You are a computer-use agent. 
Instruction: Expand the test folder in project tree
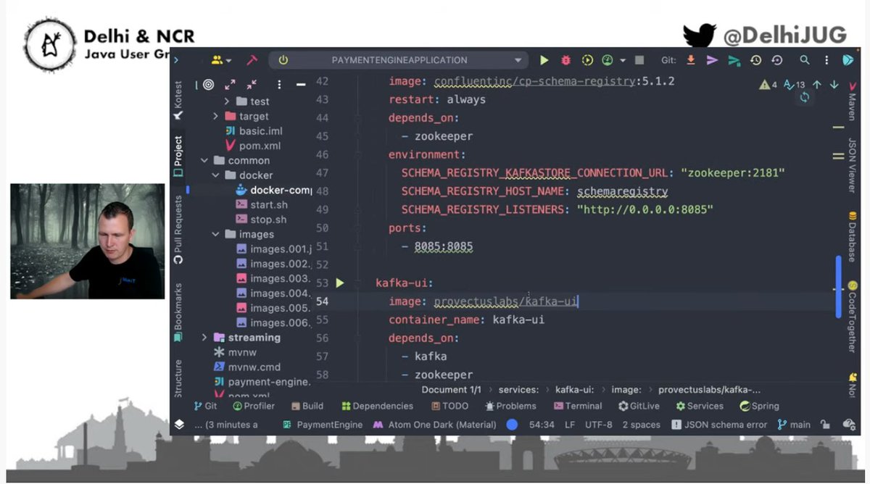coord(227,101)
